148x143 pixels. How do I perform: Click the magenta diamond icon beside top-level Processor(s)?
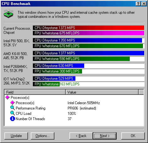coord(8,97)
